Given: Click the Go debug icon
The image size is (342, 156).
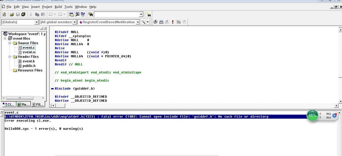Looking at the screenshot, I should tap(178, 22).
